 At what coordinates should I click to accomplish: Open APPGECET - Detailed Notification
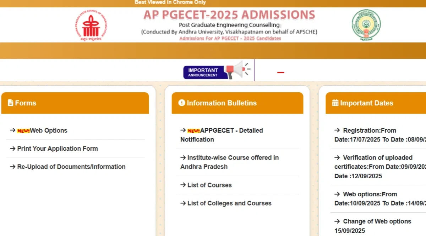[x=222, y=135]
